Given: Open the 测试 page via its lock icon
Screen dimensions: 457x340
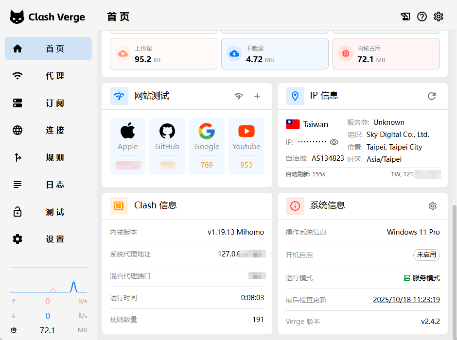Looking at the screenshot, I should pos(17,212).
